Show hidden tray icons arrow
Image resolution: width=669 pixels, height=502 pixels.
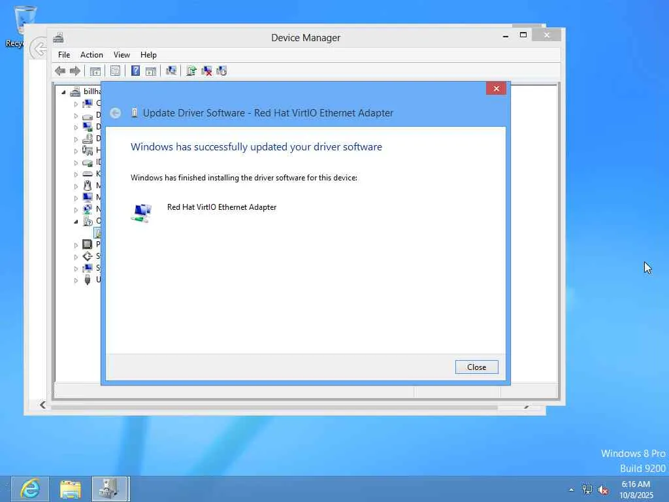click(571, 490)
